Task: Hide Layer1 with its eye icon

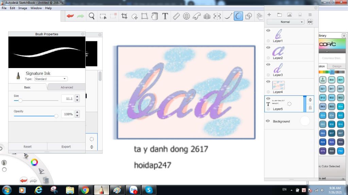Action: point(268,30)
